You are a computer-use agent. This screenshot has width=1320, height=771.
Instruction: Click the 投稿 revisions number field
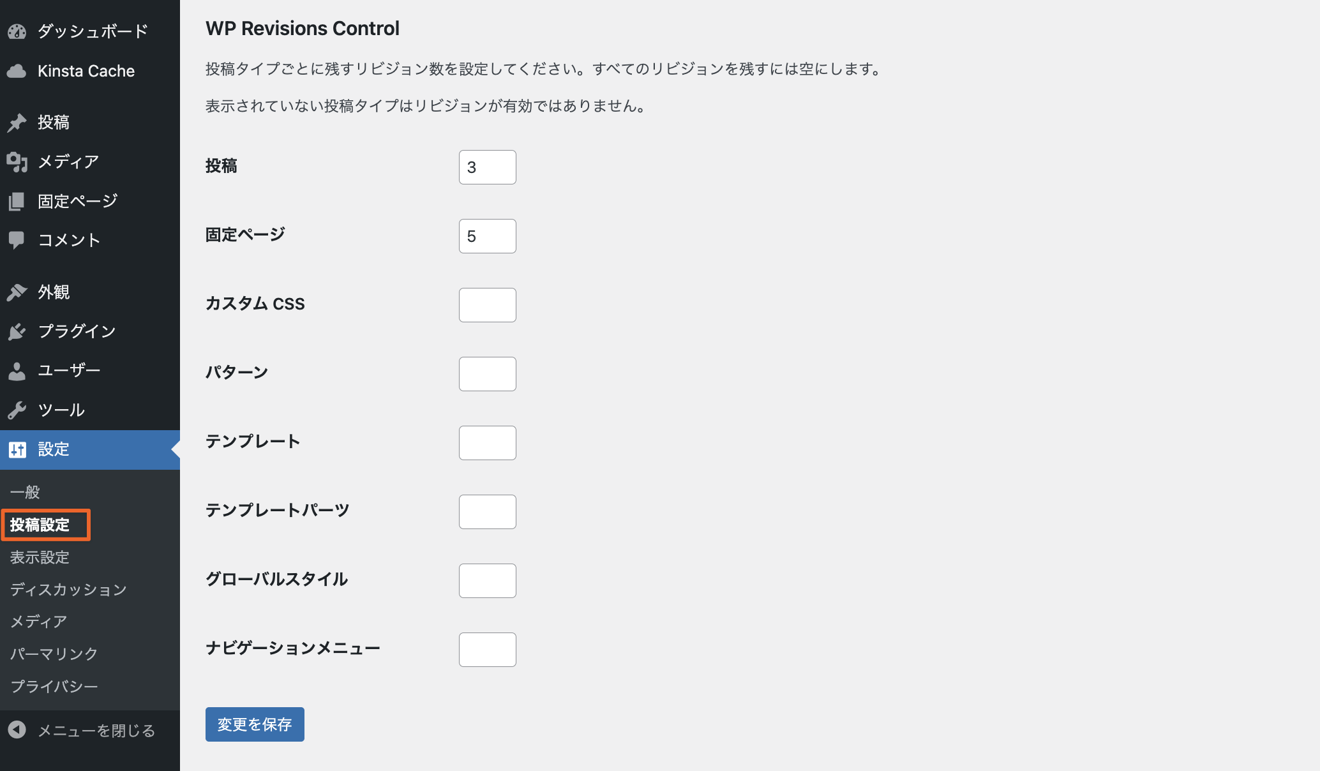coord(487,167)
